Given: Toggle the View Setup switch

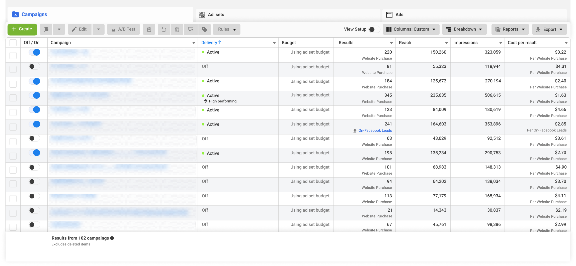Looking at the screenshot, I should [374, 29].
